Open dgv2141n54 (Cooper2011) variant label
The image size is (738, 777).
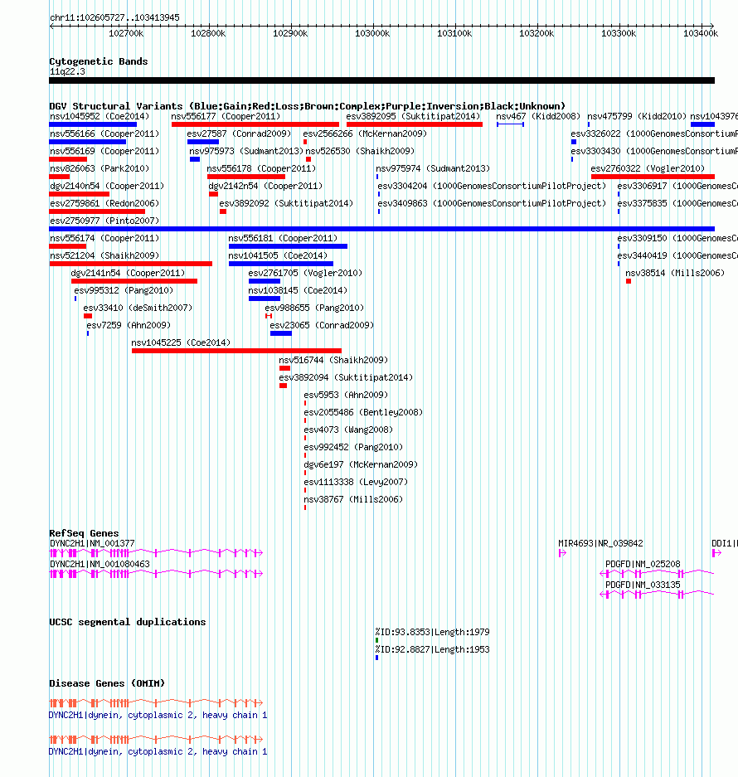pyautogui.click(x=128, y=273)
